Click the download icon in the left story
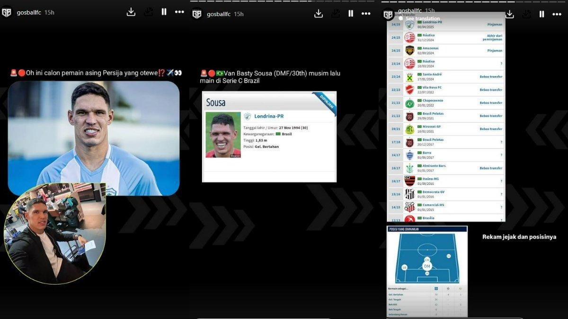568x319 pixels. (131, 12)
